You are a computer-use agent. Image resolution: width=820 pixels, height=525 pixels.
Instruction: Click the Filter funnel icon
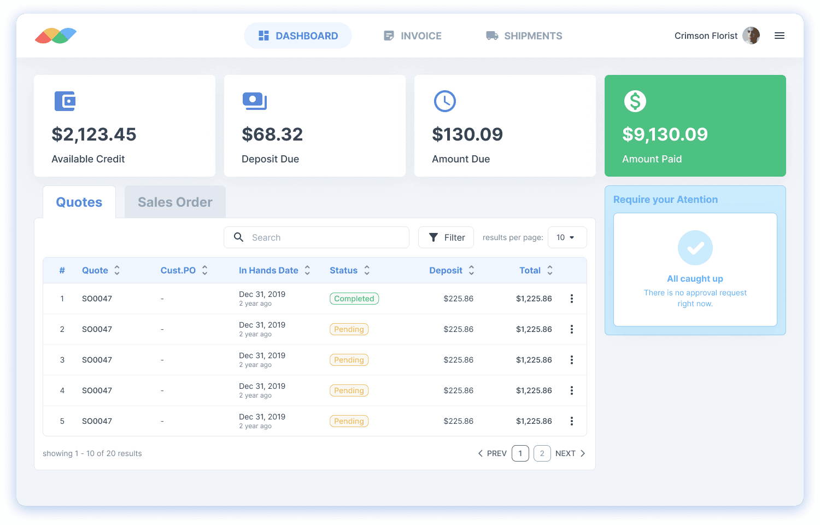click(435, 237)
